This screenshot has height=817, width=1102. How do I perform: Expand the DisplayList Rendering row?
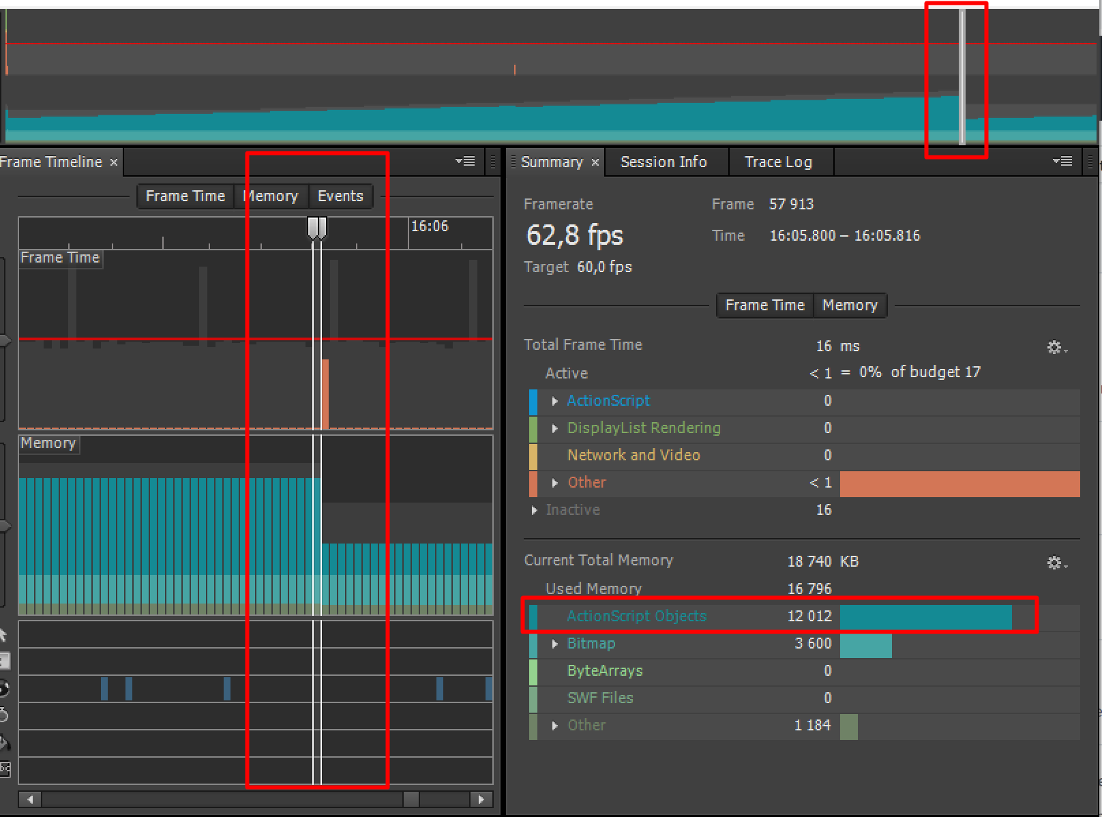click(x=554, y=428)
